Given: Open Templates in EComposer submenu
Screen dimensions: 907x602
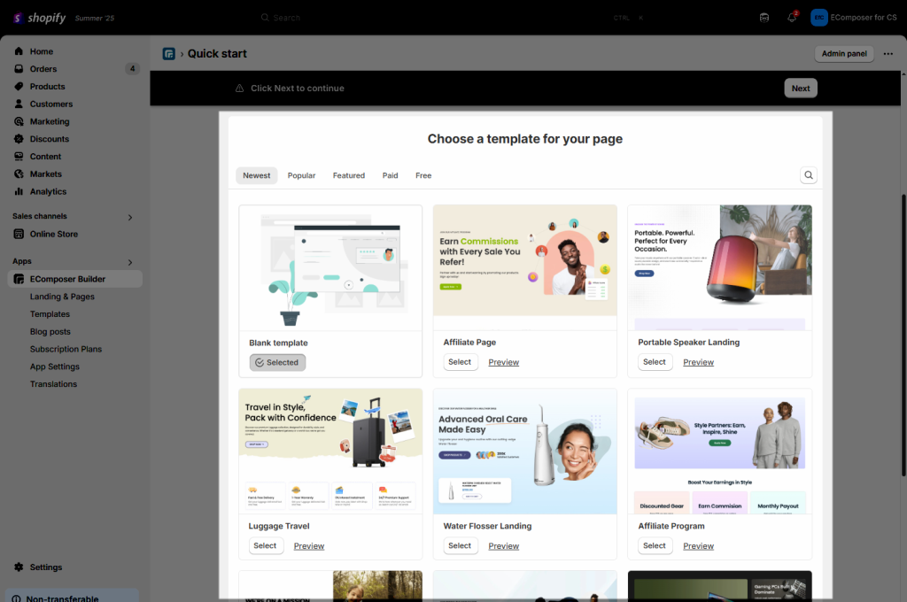Looking at the screenshot, I should (x=50, y=314).
